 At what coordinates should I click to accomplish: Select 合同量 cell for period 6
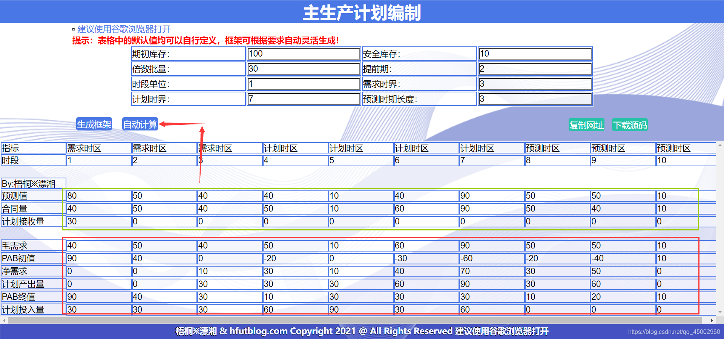click(426, 209)
